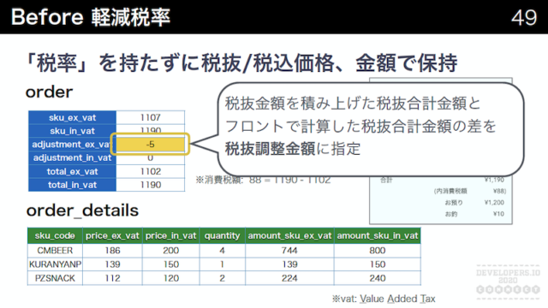Click receipt 'お釣 ¥10' line

(x=474, y=214)
